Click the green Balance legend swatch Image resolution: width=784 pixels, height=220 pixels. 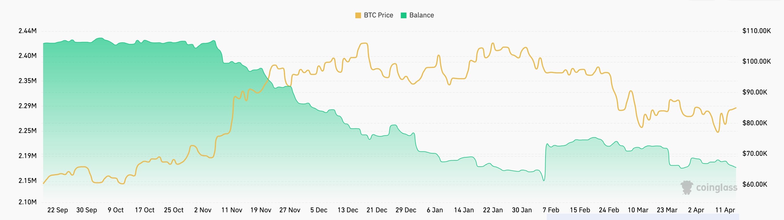(x=404, y=15)
